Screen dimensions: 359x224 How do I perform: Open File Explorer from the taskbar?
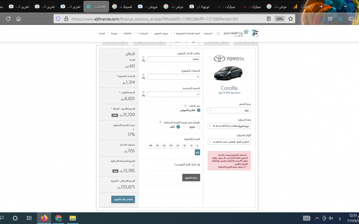73,218
